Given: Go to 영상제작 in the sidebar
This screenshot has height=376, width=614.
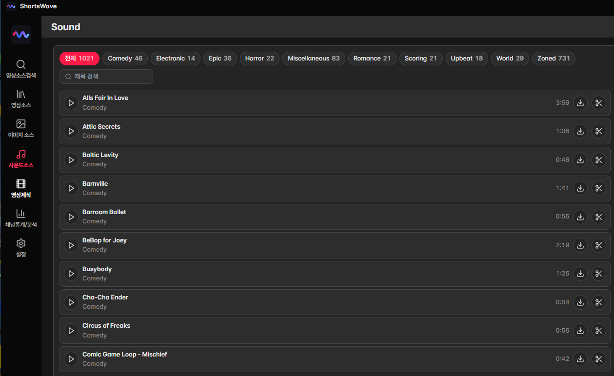Looking at the screenshot, I should [x=21, y=189].
